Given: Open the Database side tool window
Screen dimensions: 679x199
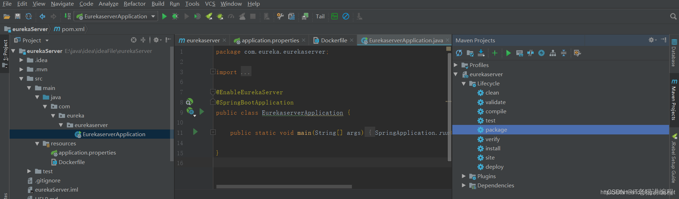Looking at the screenshot, I should (x=674, y=53).
